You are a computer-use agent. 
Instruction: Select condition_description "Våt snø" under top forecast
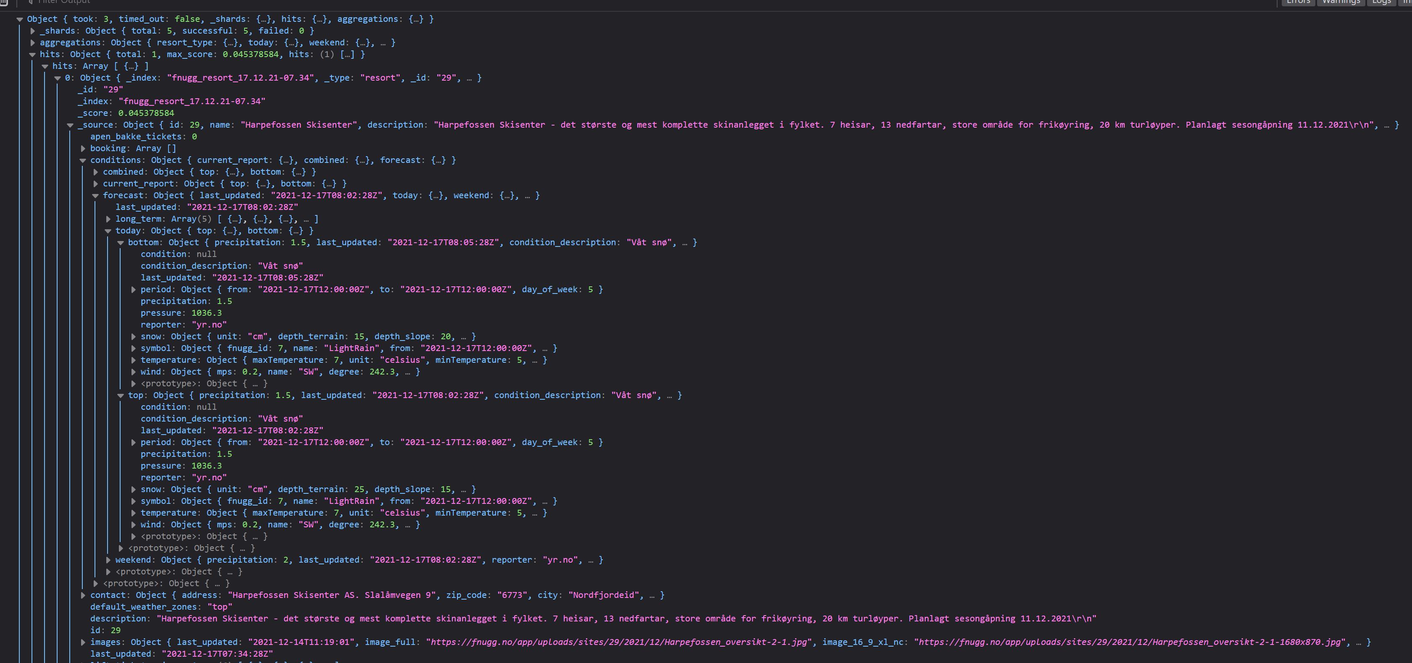[222, 419]
